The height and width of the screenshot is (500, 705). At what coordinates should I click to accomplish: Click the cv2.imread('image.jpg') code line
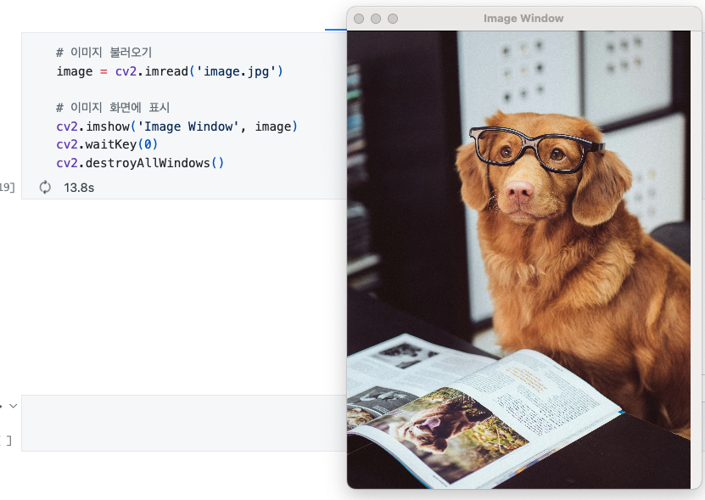point(170,71)
